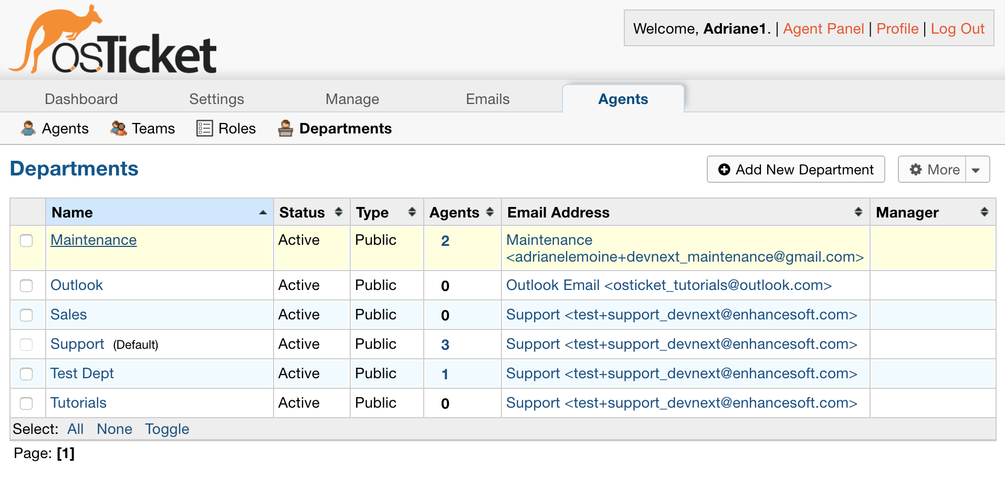Click the Departments icon in sub-navigation
The height and width of the screenshot is (477, 1005).
point(286,128)
